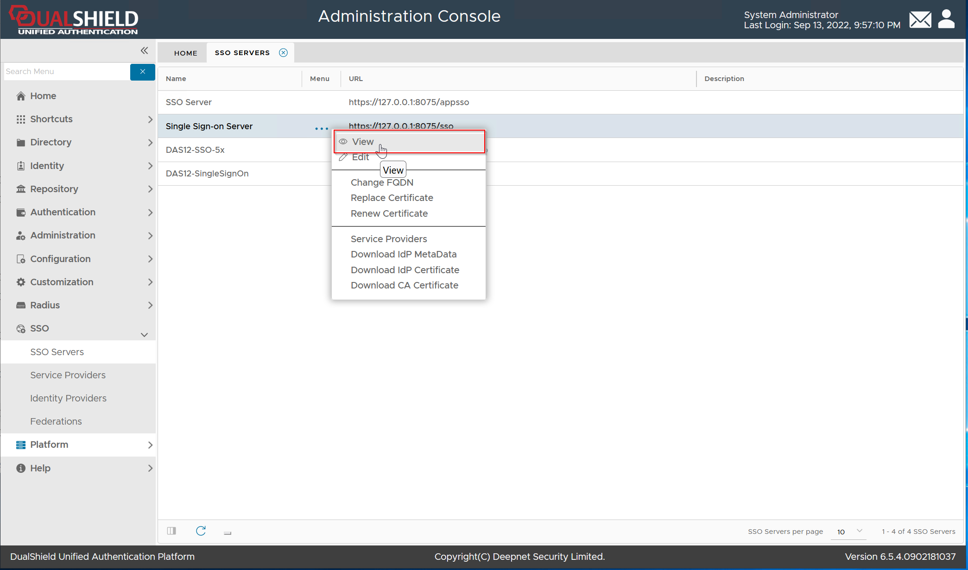Click the Search Menu input field
The width and height of the screenshot is (968, 570).
click(x=67, y=72)
